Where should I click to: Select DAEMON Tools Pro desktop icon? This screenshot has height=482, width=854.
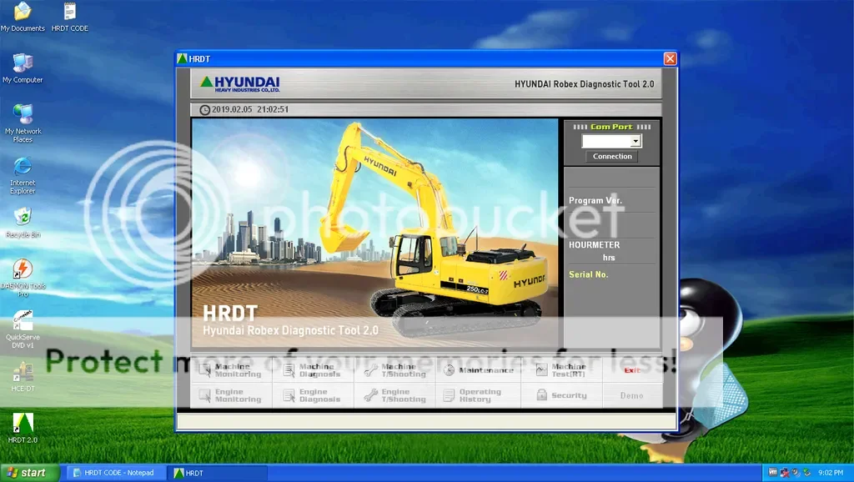pyautogui.click(x=23, y=270)
